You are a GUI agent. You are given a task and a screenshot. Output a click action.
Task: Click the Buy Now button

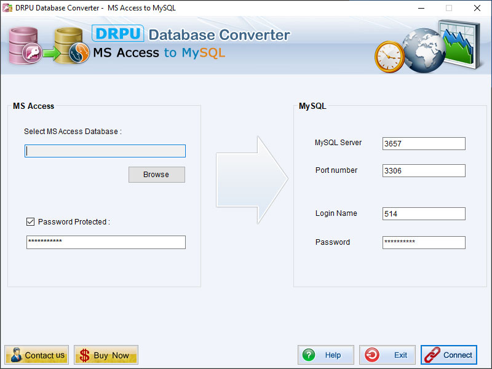tap(106, 355)
